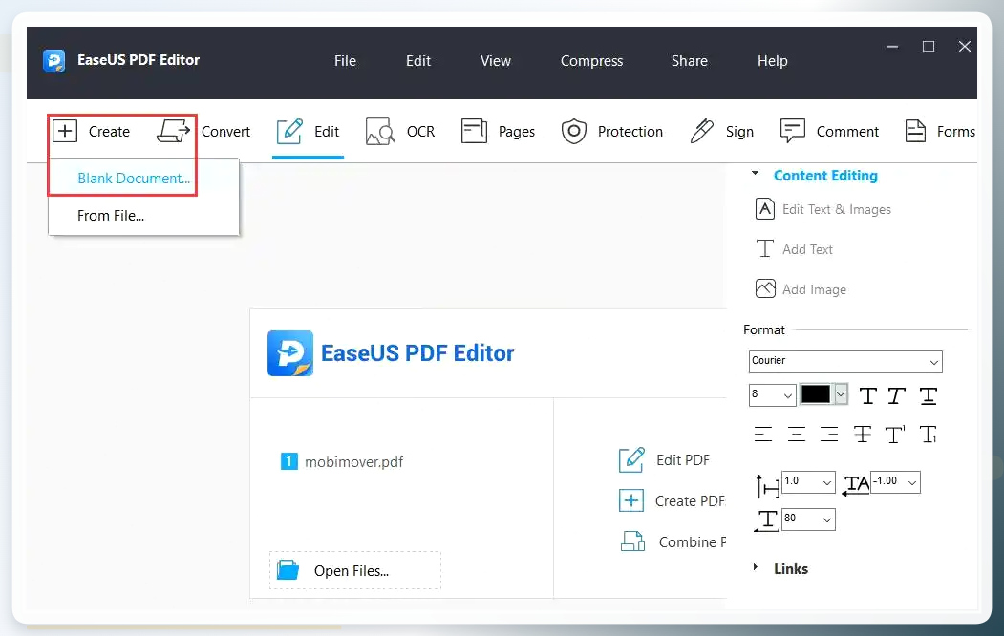The height and width of the screenshot is (636, 1004).
Task: Open the Sign pen tool
Action: (721, 131)
